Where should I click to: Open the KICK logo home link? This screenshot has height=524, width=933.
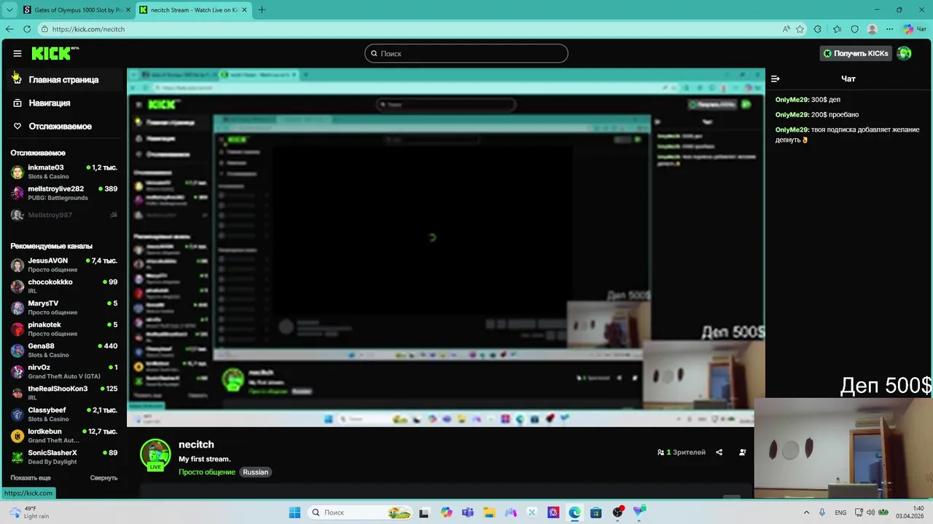(55, 53)
